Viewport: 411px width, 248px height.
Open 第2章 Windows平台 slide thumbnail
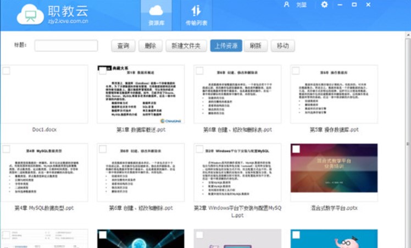pyautogui.click(x=237, y=173)
